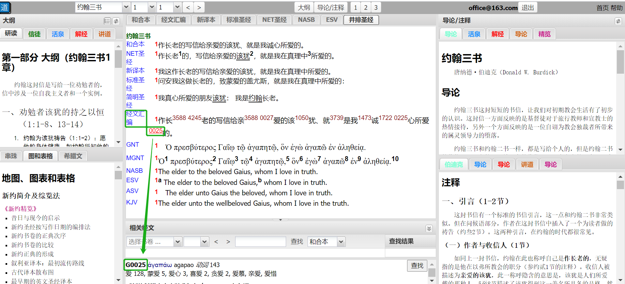Toggle the 大纲 layout button in top bar

304,7
